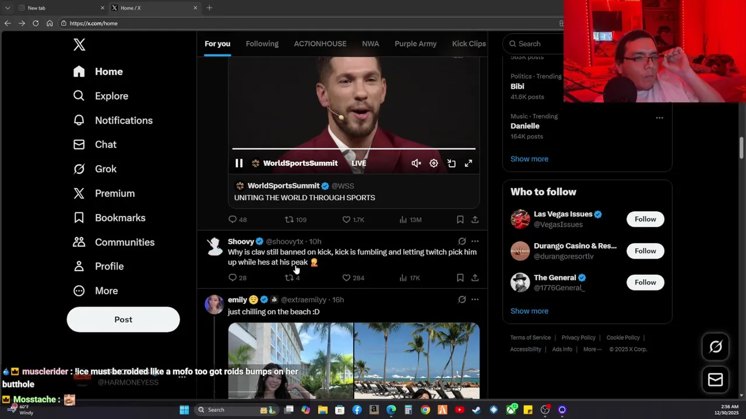Follow Durango Casino & Resort
This screenshot has height=419, width=746.
(645, 251)
